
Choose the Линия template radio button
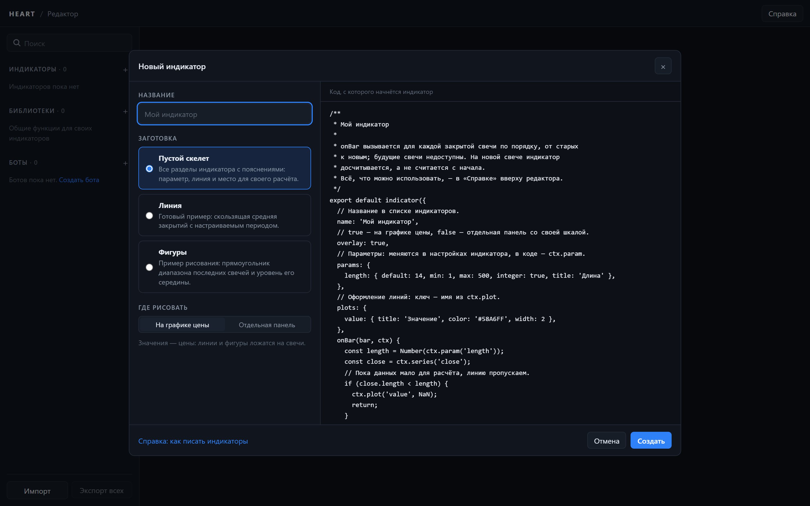(x=149, y=216)
